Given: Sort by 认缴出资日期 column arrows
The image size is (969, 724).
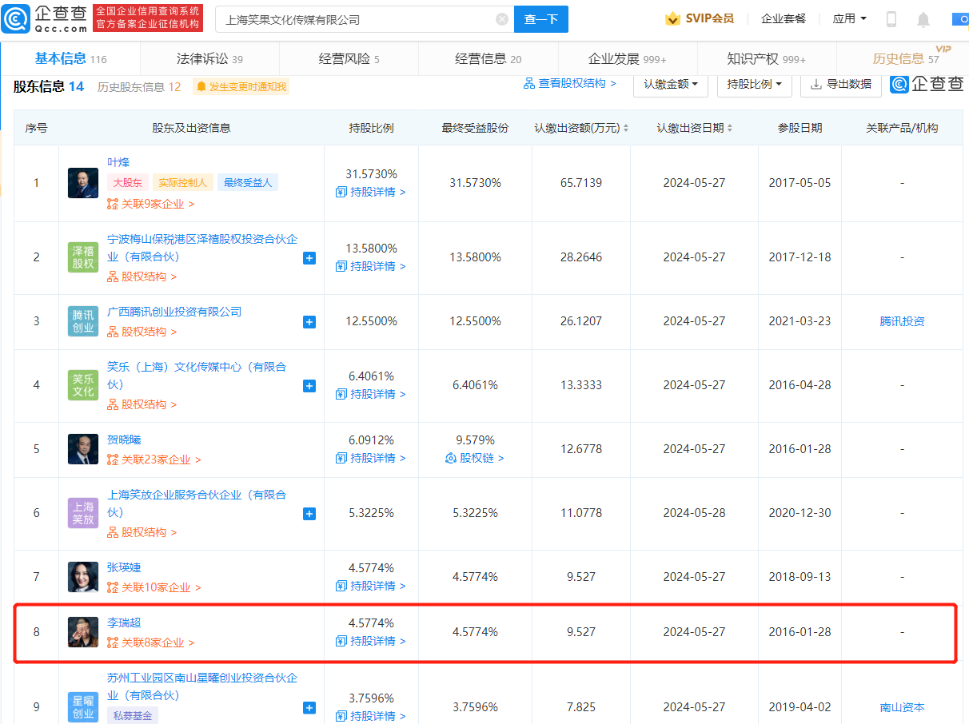Looking at the screenshot, I should [x=730, y=128].
